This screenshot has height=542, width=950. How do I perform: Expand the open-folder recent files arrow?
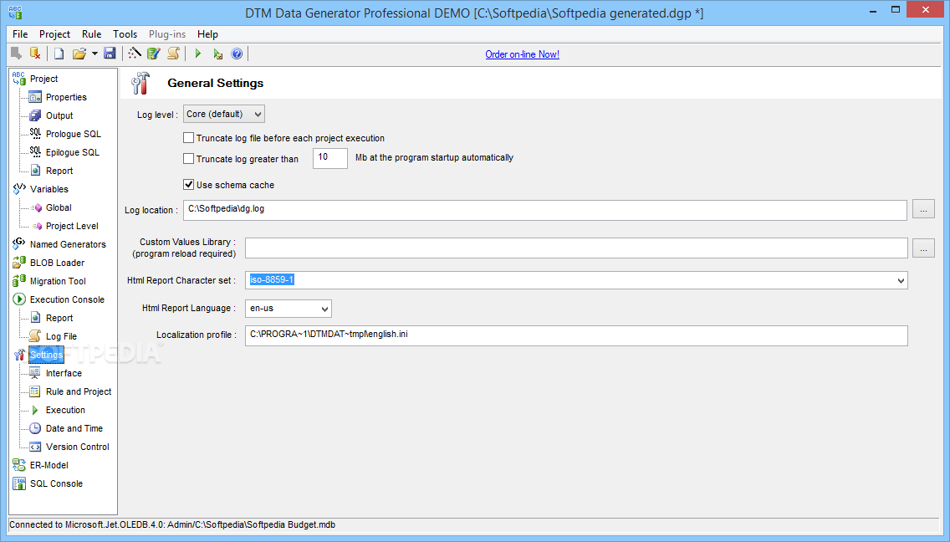94,54
